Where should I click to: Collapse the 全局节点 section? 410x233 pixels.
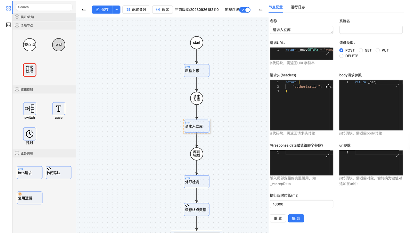coord(17,25)
